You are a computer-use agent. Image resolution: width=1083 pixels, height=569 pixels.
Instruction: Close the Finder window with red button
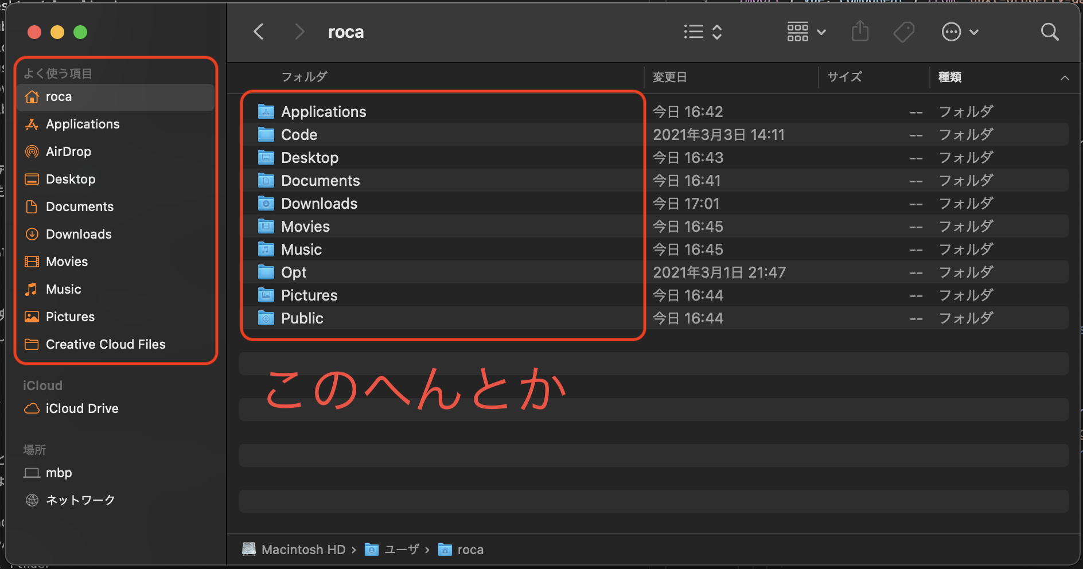click(34, 32)
